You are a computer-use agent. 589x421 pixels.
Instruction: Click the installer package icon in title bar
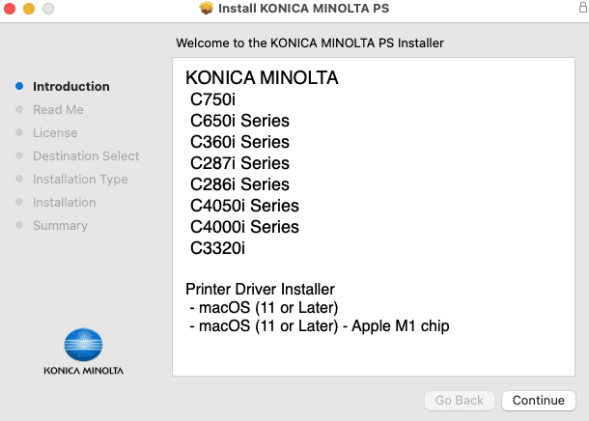click(206, 9)
